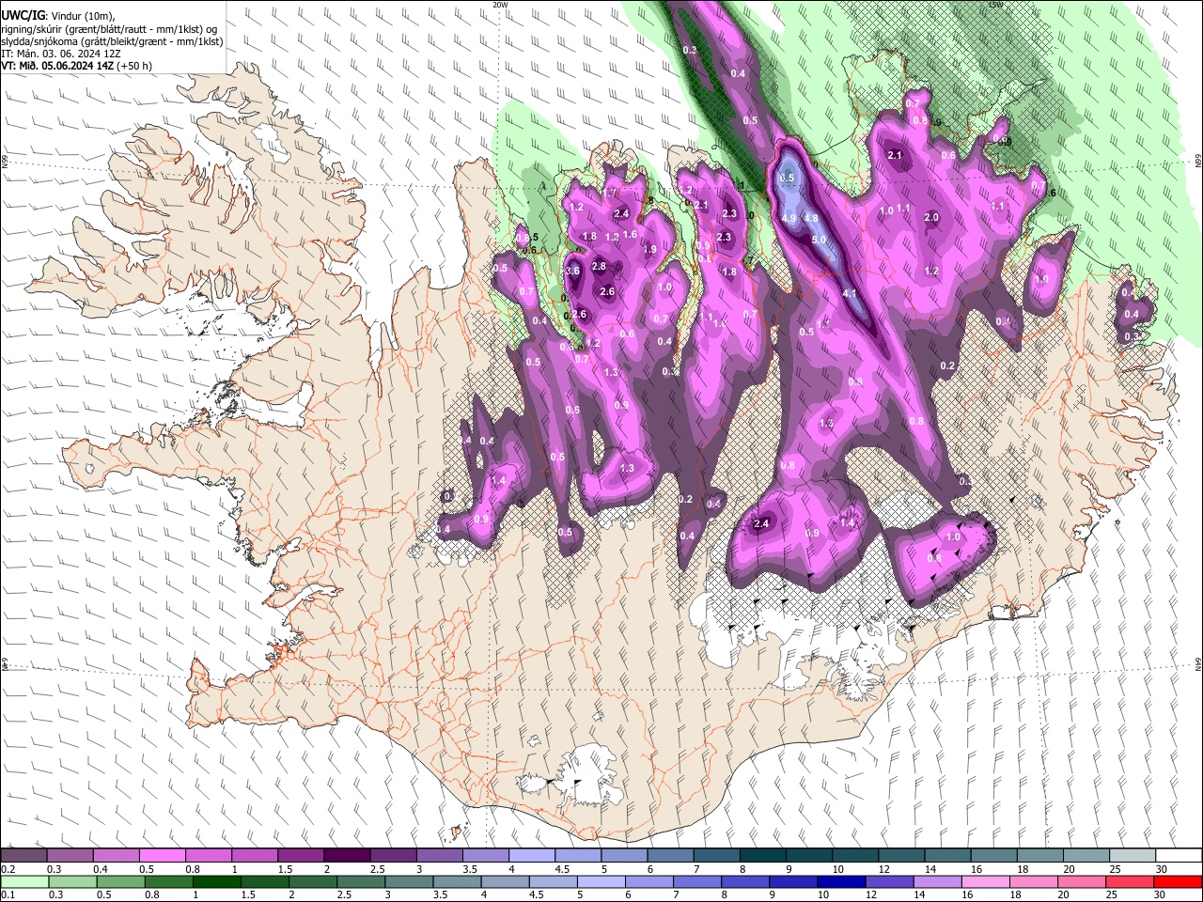
Task: Click the 4.1 value on the map
Action: (x=850, y=293)
